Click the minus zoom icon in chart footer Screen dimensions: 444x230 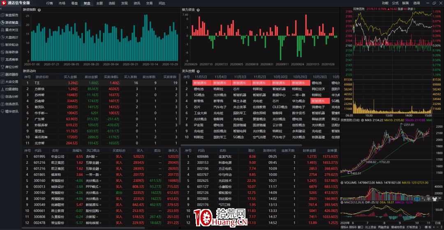[437, 227]
